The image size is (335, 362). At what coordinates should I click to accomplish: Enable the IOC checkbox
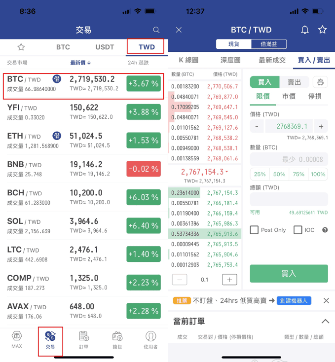[298, 230]
